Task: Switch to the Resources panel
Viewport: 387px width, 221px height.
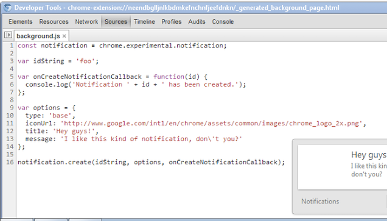Action: 54,22
